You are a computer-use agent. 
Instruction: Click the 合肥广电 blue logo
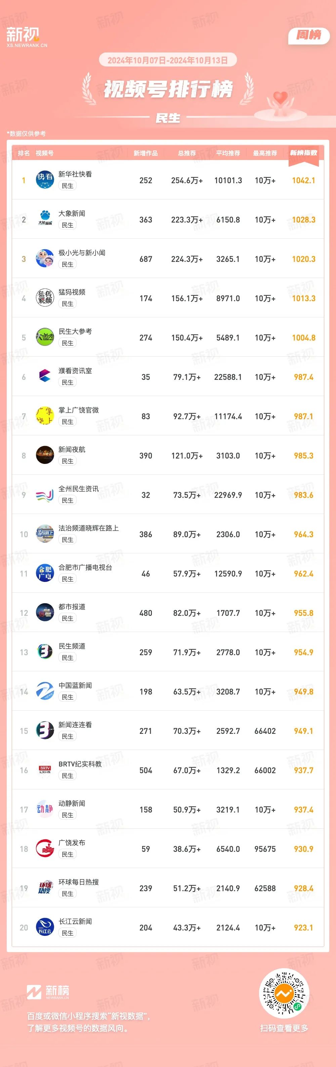[45, 573]
